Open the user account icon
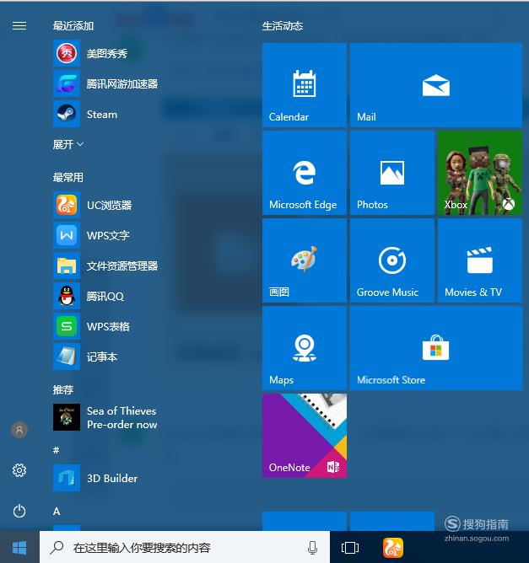Image resolution: width=529 pixels, height=563 pixels. [x=19, y=430]
